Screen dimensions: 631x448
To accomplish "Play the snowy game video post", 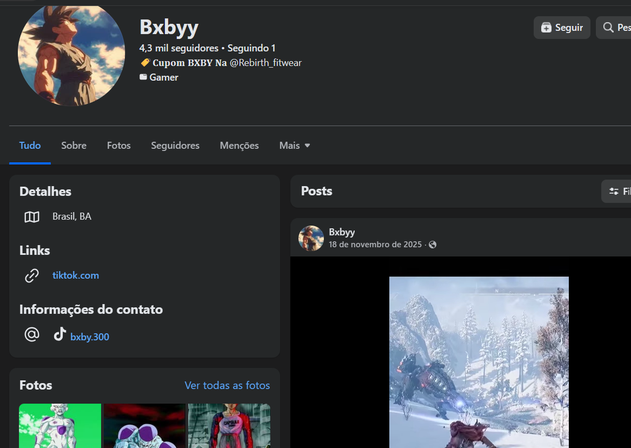I will click(x=479, y=363).
